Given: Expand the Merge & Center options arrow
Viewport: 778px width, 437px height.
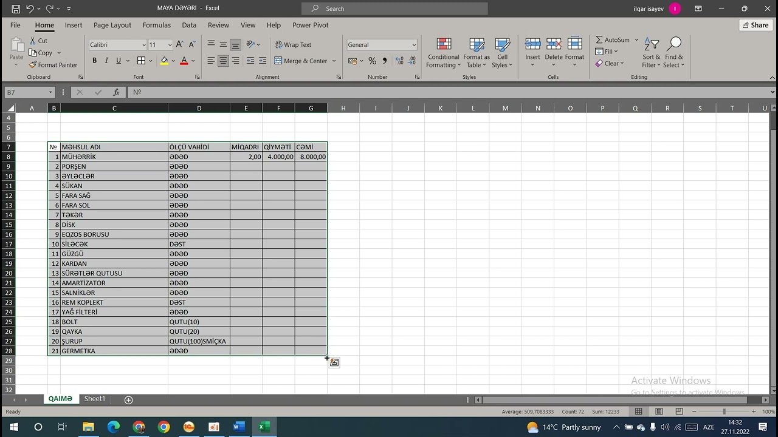Looking at the screenshot, I should coord(334,61).
